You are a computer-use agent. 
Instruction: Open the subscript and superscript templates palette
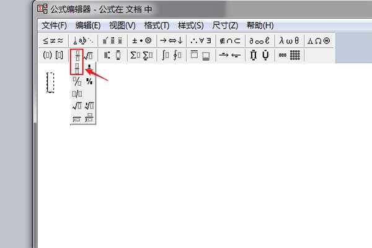point(112,55)
